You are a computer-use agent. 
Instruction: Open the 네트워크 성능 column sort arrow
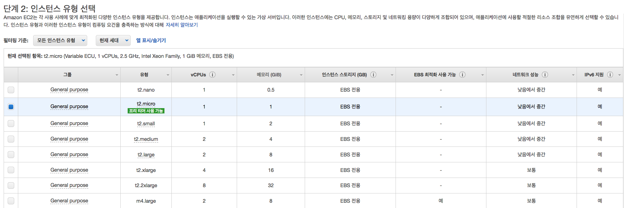pos(573,75)
